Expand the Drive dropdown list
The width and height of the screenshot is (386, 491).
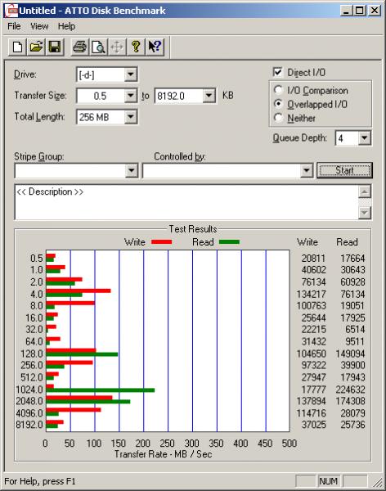(130, 74)
